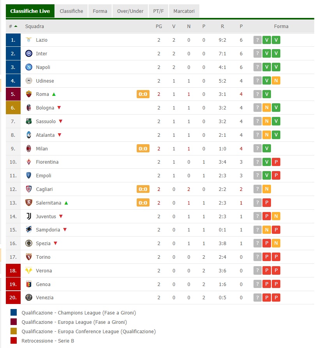Viewport: 315px width, 348px height.
Task: Click the Verona club crest
Action: tap(28, 270)
